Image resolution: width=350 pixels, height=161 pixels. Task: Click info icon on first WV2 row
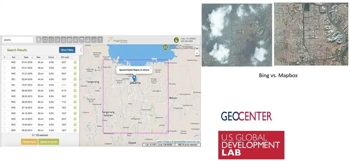(75, 62)
